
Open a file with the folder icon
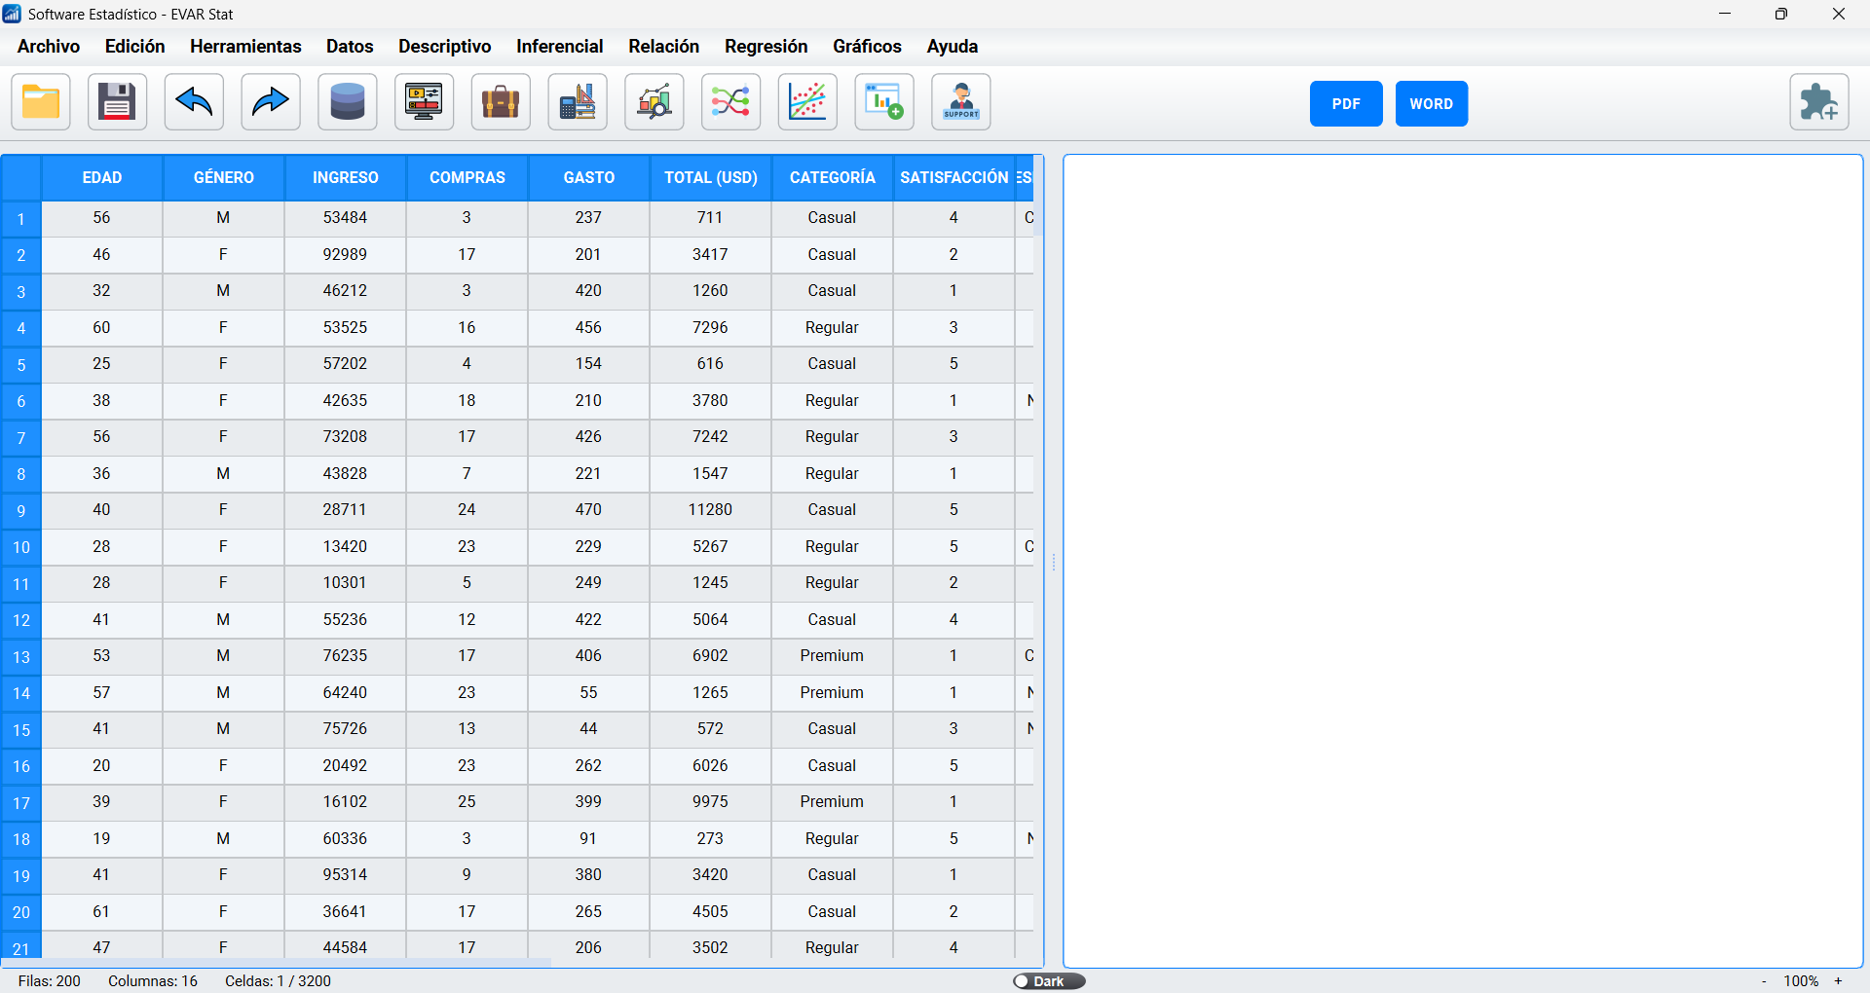pyautogui.click(x=41, y=102)
